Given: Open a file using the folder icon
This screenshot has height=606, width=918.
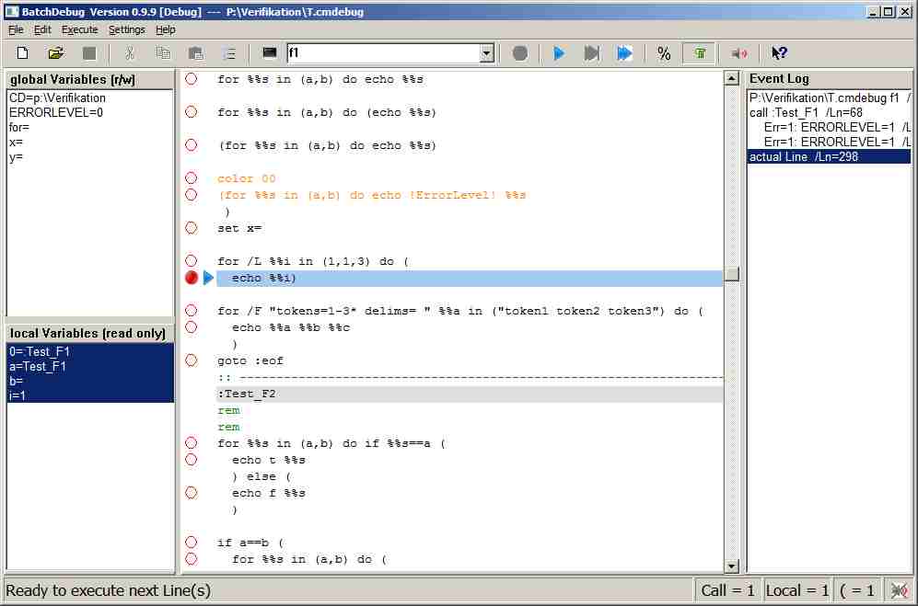Looking at the screenshot, I should [x=55, y=53].
